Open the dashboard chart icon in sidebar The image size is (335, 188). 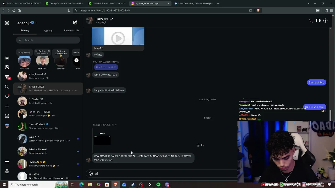coord(7,116)
